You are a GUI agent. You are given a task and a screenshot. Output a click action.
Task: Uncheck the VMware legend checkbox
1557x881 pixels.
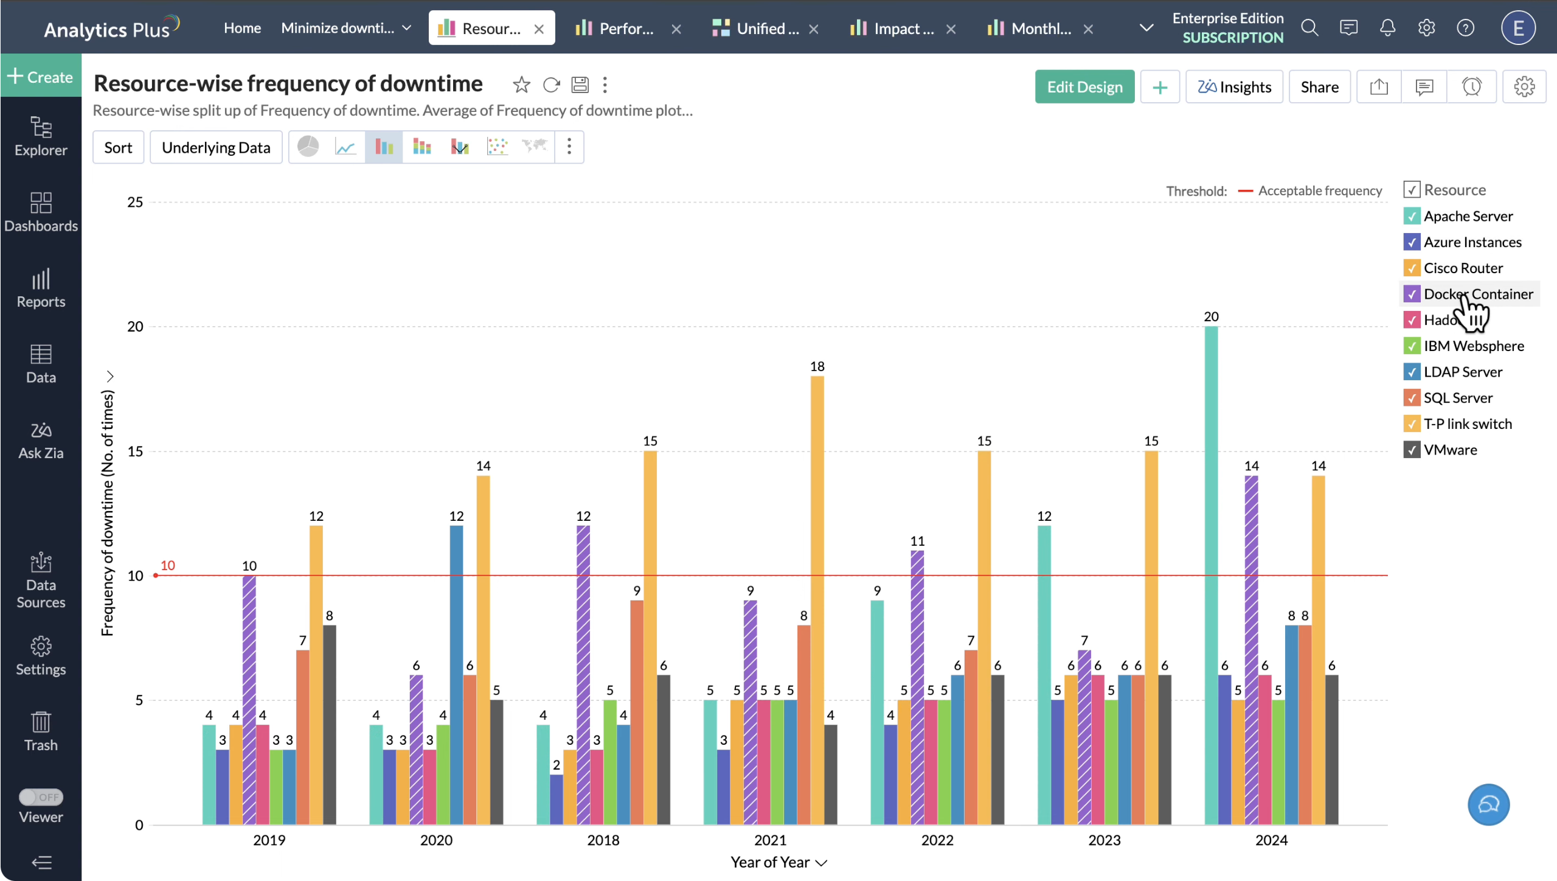(x=1412, y=450)
